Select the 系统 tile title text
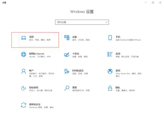The image size is (164, 128). [x=32, y=37]
